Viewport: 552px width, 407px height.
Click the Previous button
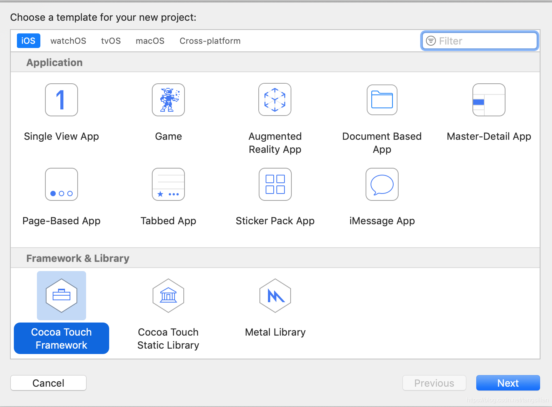(434, 383)
